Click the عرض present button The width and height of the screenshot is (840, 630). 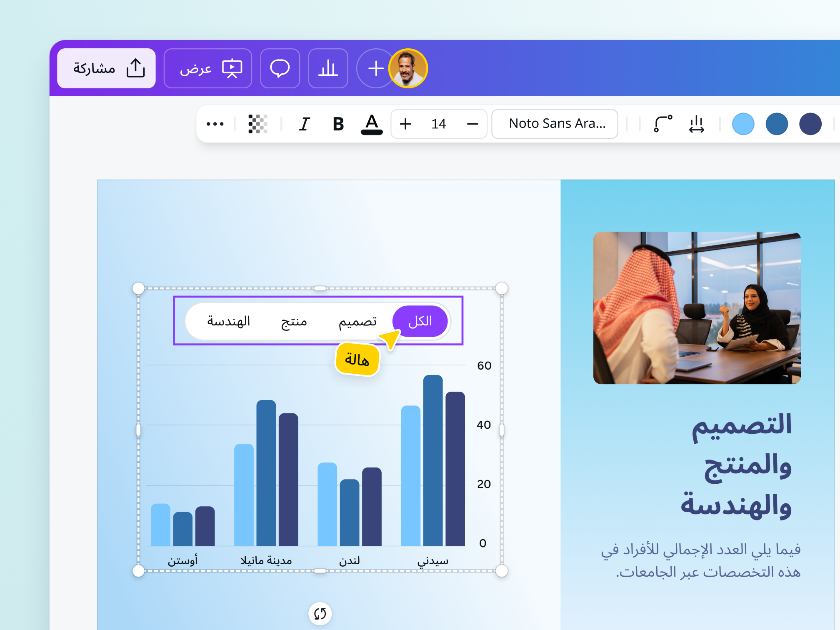[208, 68]
